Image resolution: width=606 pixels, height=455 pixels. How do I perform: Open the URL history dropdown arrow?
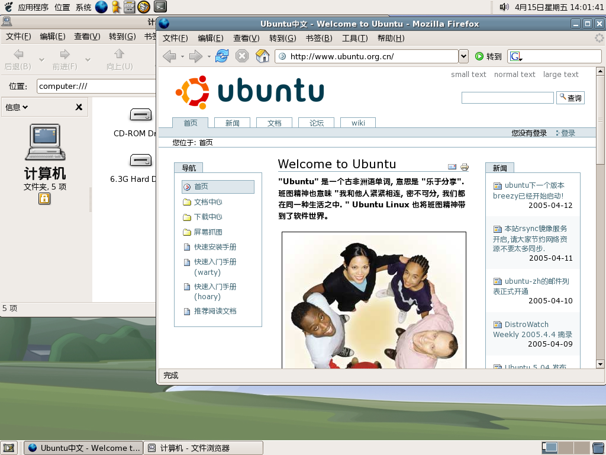pyautogui.click(x=463, y=56)
